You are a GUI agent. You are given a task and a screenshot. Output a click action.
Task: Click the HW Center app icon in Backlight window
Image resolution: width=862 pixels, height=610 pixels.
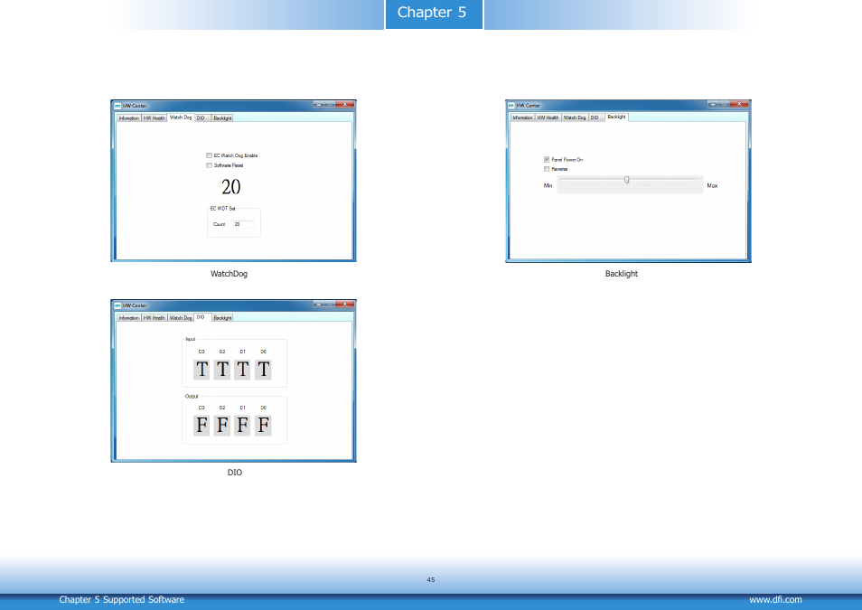(x=511, y=105)
